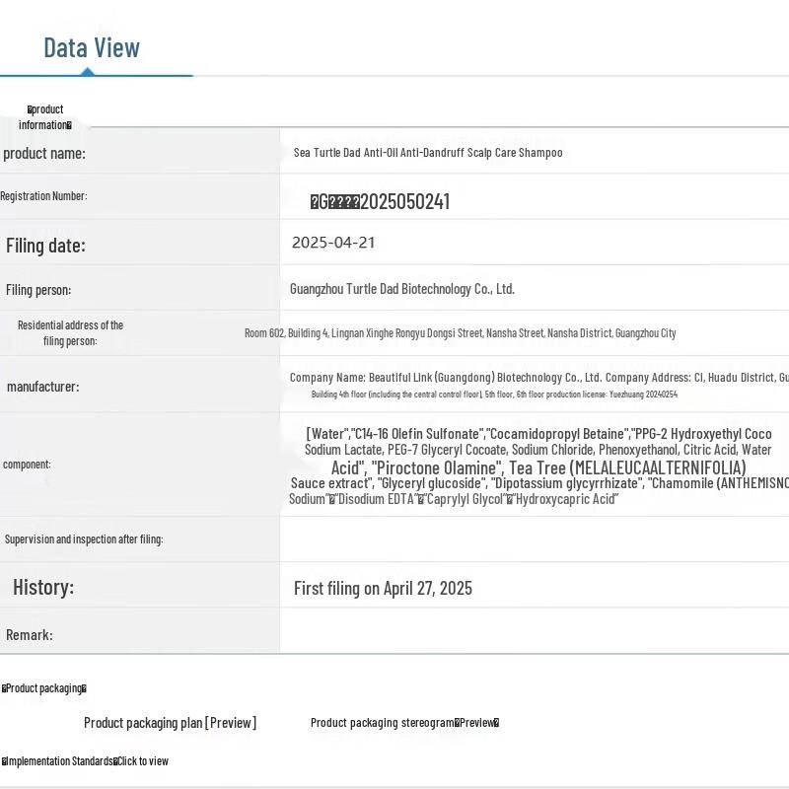Select the 'component:' field label

click(27, 464)
